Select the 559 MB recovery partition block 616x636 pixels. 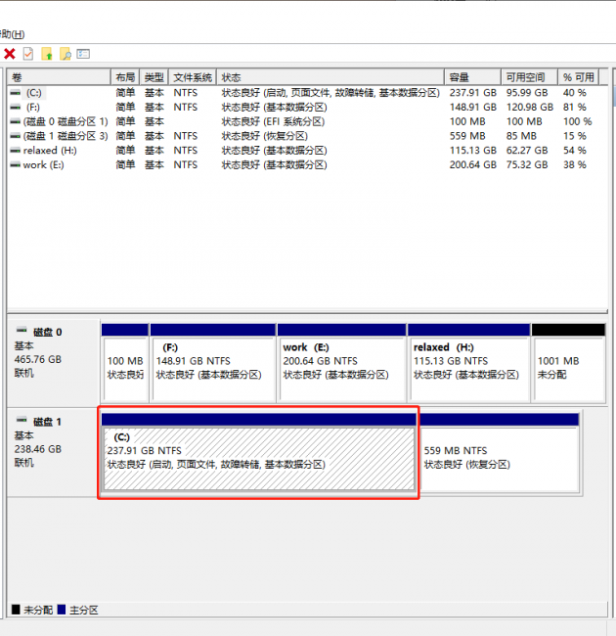point(500,453)
